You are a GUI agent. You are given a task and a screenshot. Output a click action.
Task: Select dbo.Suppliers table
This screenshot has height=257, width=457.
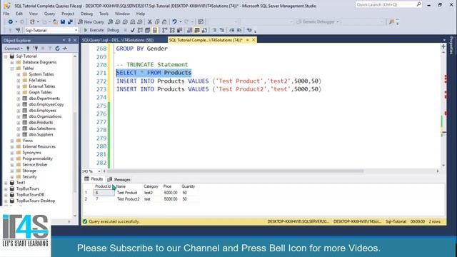tap(41, 135)
